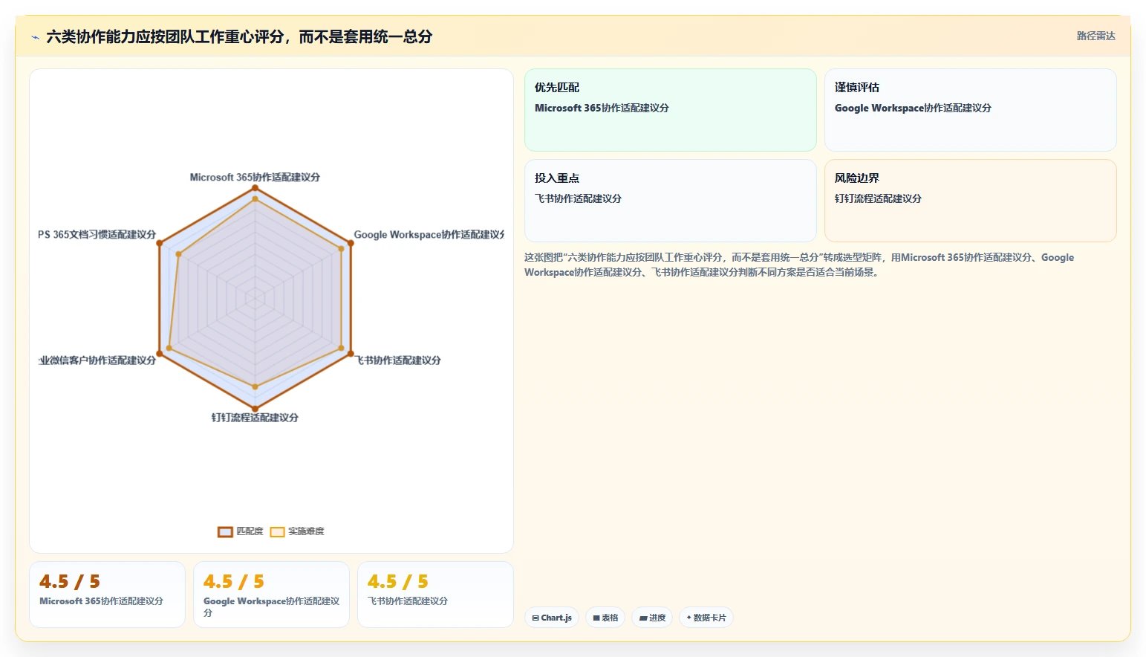Image resolution: width=1146 pixels, height=657 pixels.
Task: Select the 飞书协作适配建议分 4.5 / 5 score card
Action: click(435, 595)
